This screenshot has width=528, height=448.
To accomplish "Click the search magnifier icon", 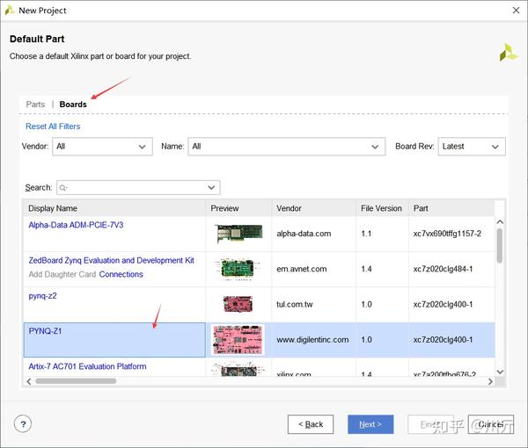I will point(64,188).
